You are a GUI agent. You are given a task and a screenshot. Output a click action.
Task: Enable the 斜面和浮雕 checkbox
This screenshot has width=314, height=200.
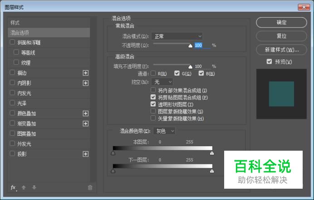pos(12,42)
